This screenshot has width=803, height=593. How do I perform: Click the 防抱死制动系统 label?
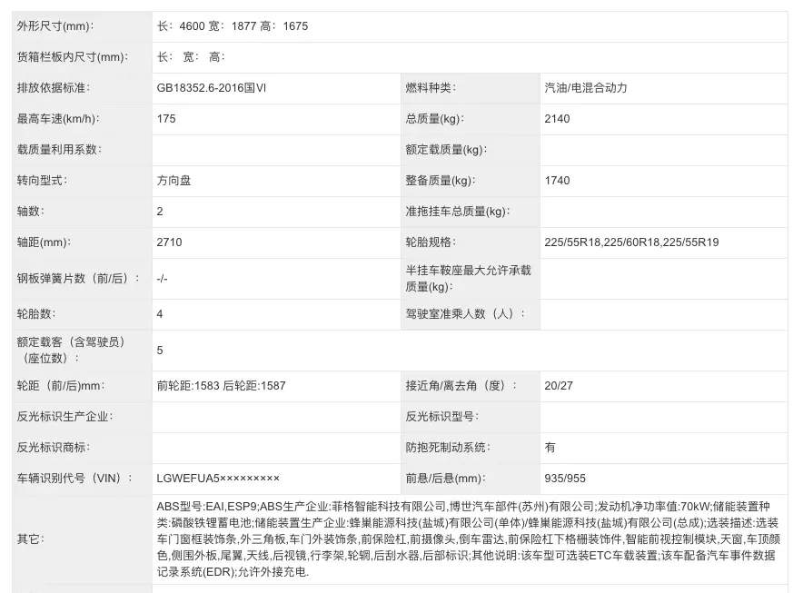(448, 447)
